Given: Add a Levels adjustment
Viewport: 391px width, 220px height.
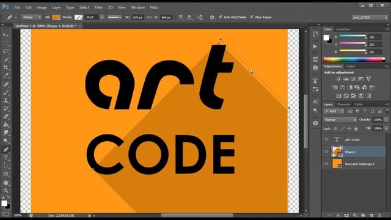Looking at the screenshot, I should click(x=346, y=79).
